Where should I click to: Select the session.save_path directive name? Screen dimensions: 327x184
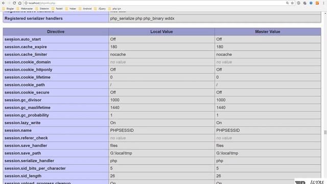[x=22, y=153]
